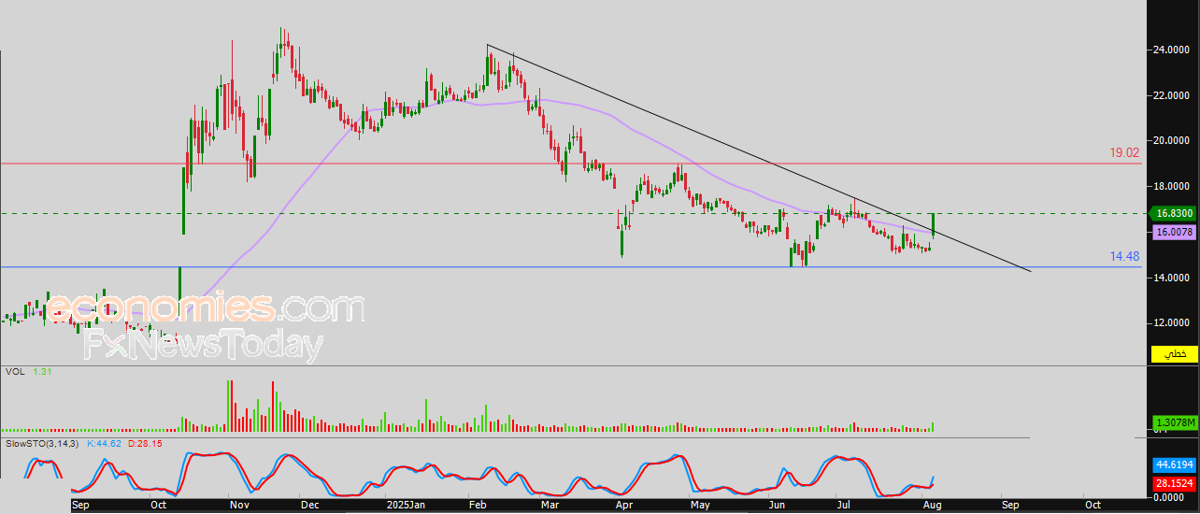Click the K:44.62 stochastic value
The image size is (1200, 514).
point(106,443)
